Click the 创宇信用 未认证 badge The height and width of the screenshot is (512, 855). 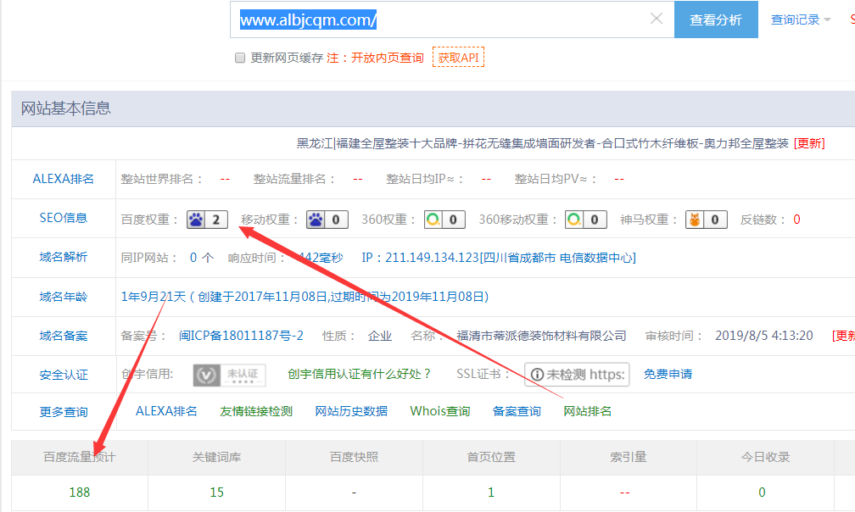click(x=230, y=375)
